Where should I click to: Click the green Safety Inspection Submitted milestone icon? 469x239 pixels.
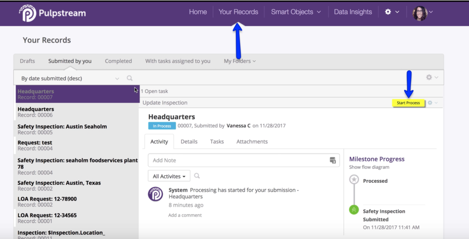(354, 210)
